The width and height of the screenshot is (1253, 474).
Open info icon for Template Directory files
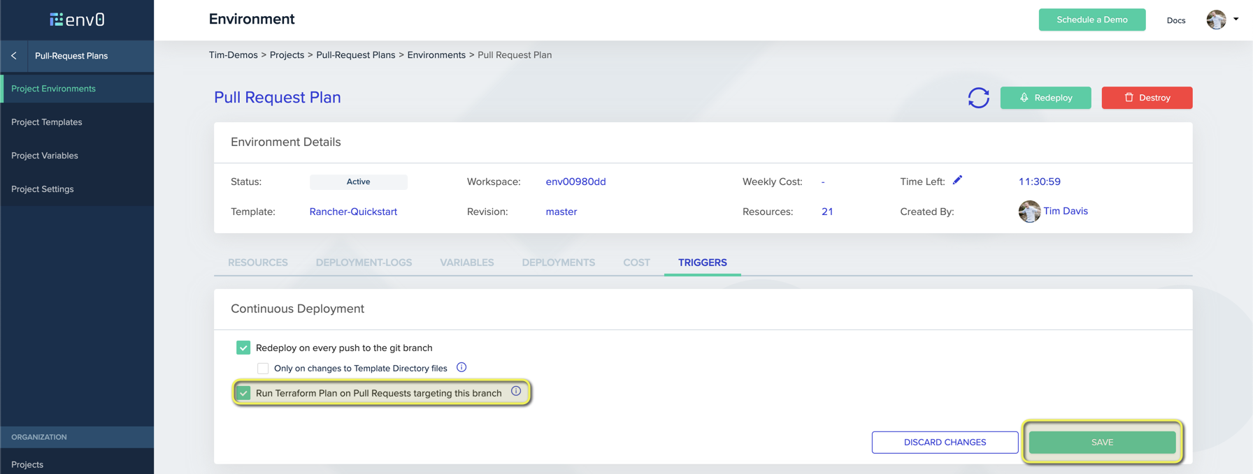tap(461, 367)
